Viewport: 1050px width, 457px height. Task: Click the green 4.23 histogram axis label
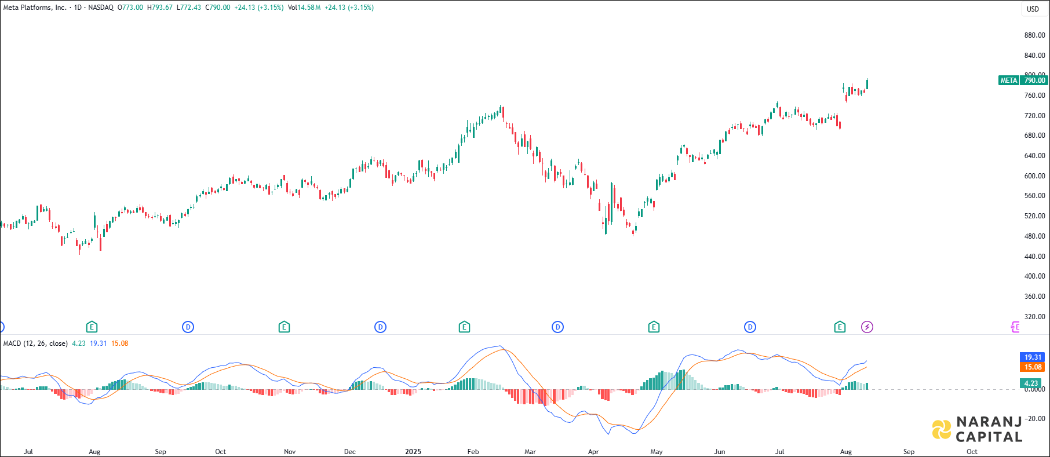(1031, 383)
